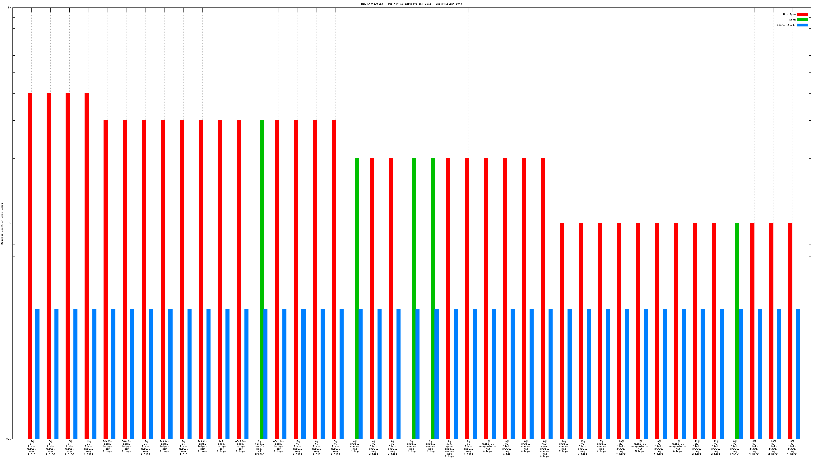The image size is (816, 459).
Task: Click the Score (0..1) legend text
Action: coord(786,25)
